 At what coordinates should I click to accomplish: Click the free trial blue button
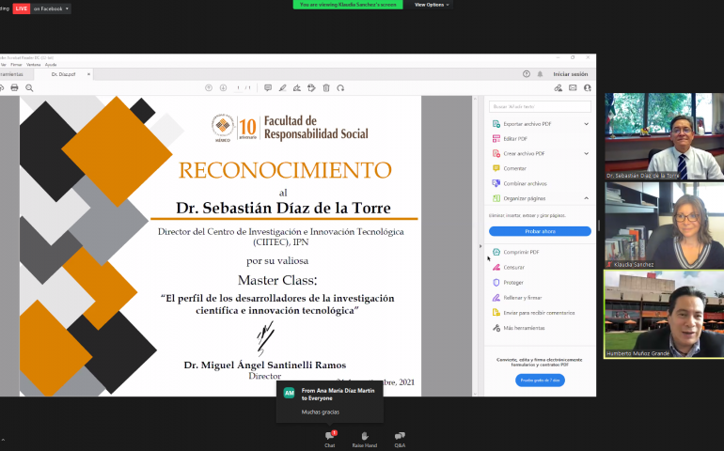(540, 381)
